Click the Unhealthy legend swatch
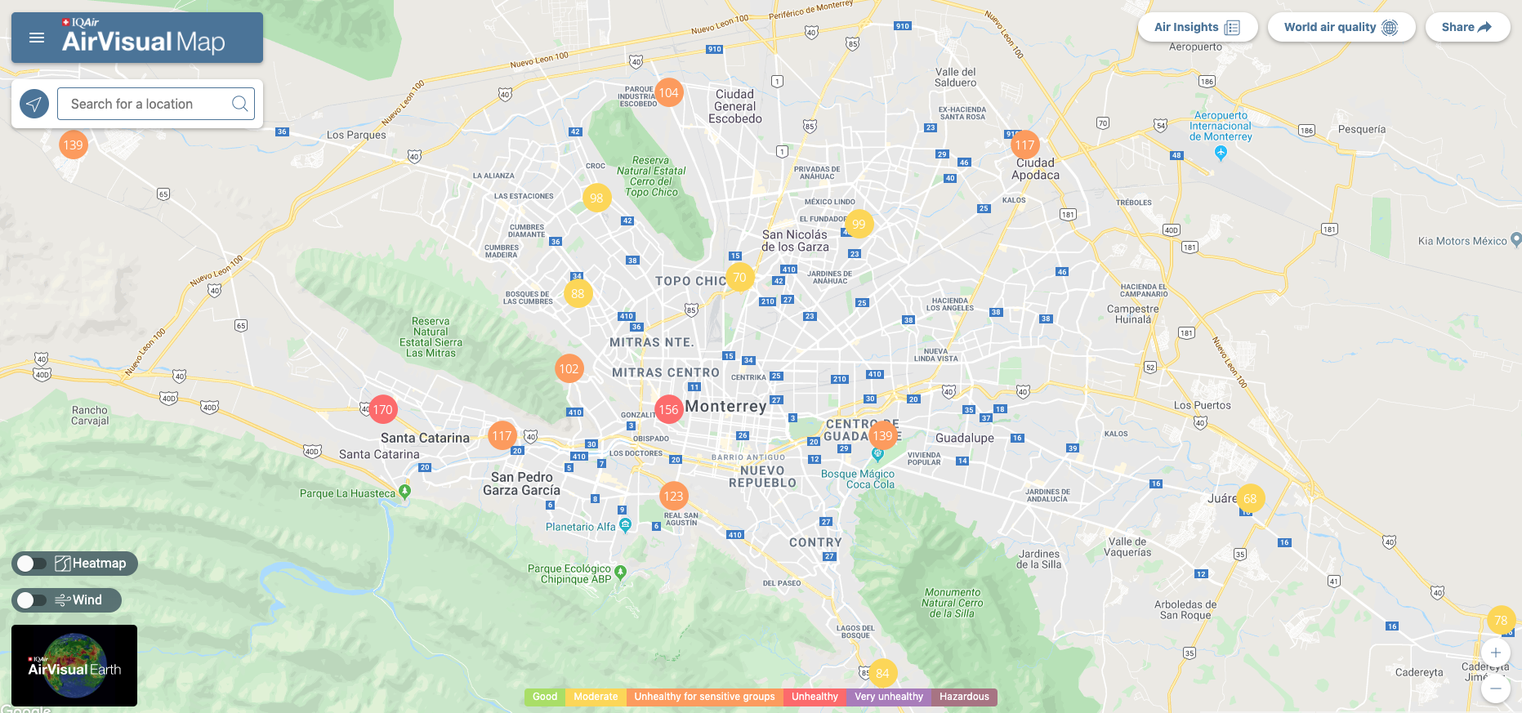Viewport: 1522px width, 713px height. 815,697
